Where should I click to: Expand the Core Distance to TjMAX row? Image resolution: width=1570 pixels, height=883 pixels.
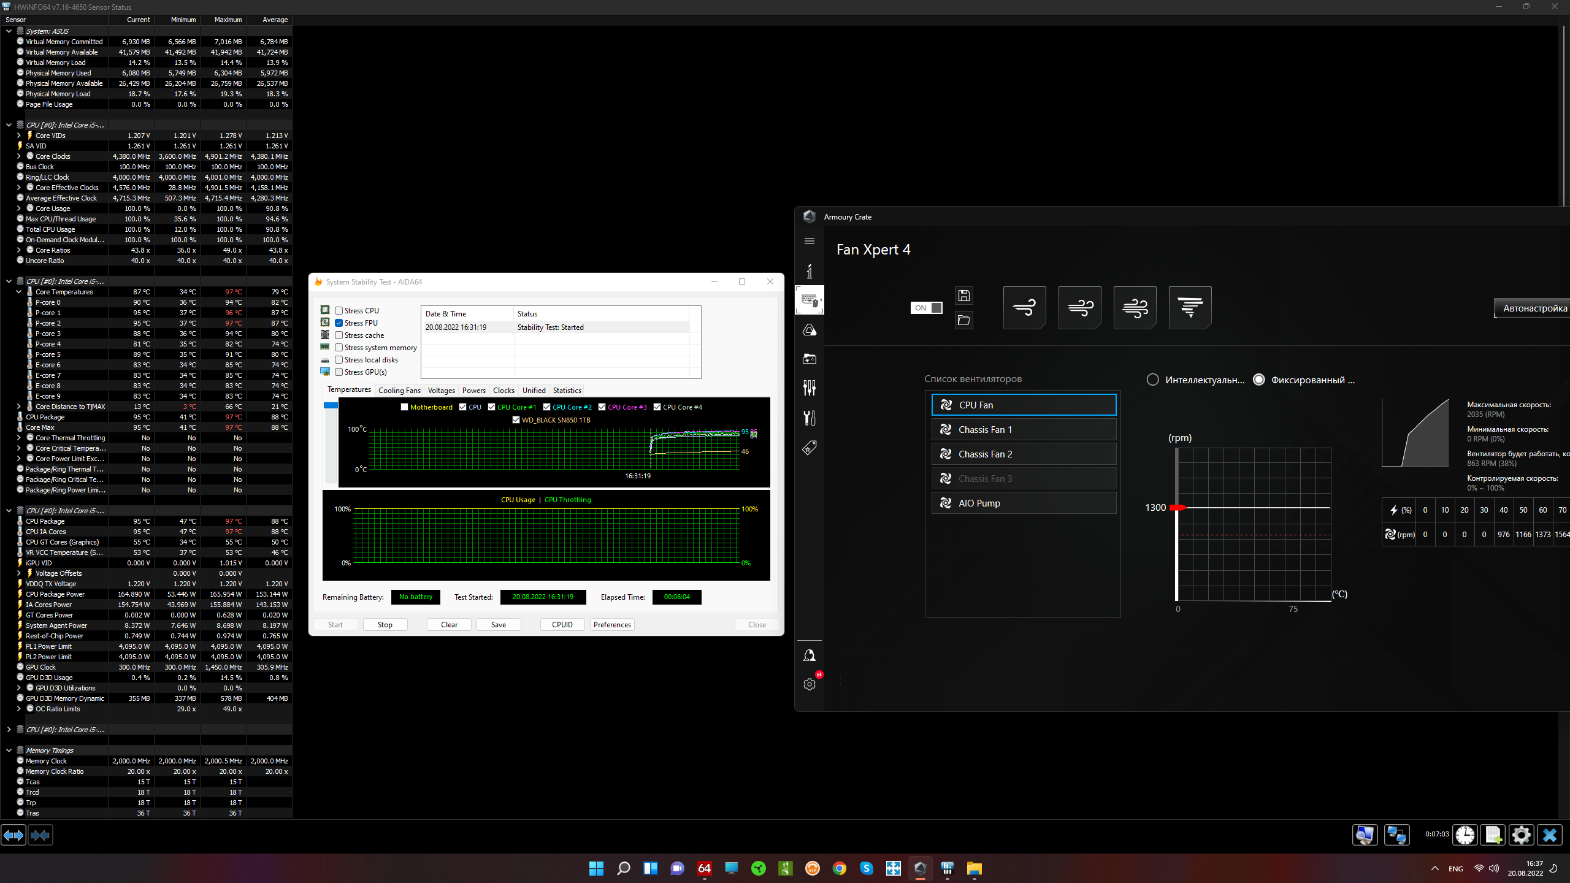click(x=18, y=407)
